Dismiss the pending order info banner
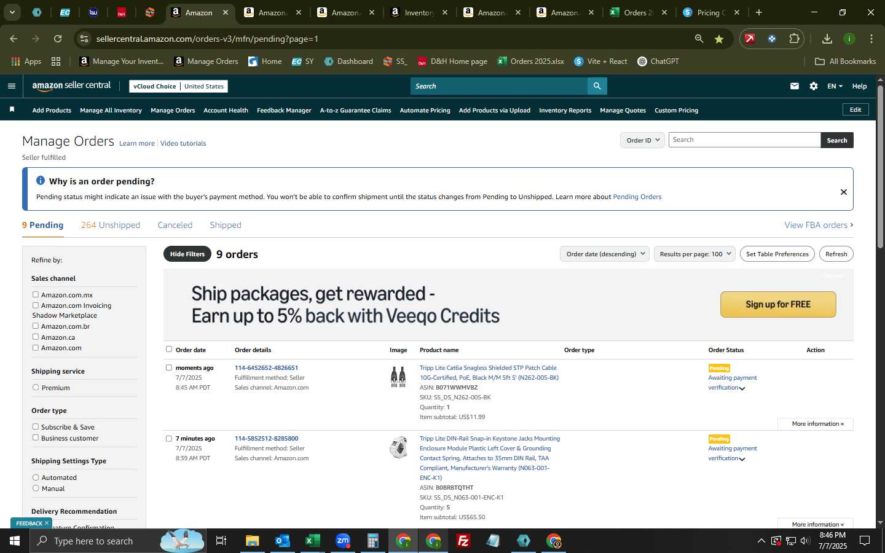 click(843, 192)
